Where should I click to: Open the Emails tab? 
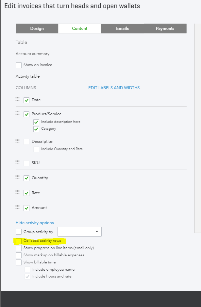coord(122,29)
